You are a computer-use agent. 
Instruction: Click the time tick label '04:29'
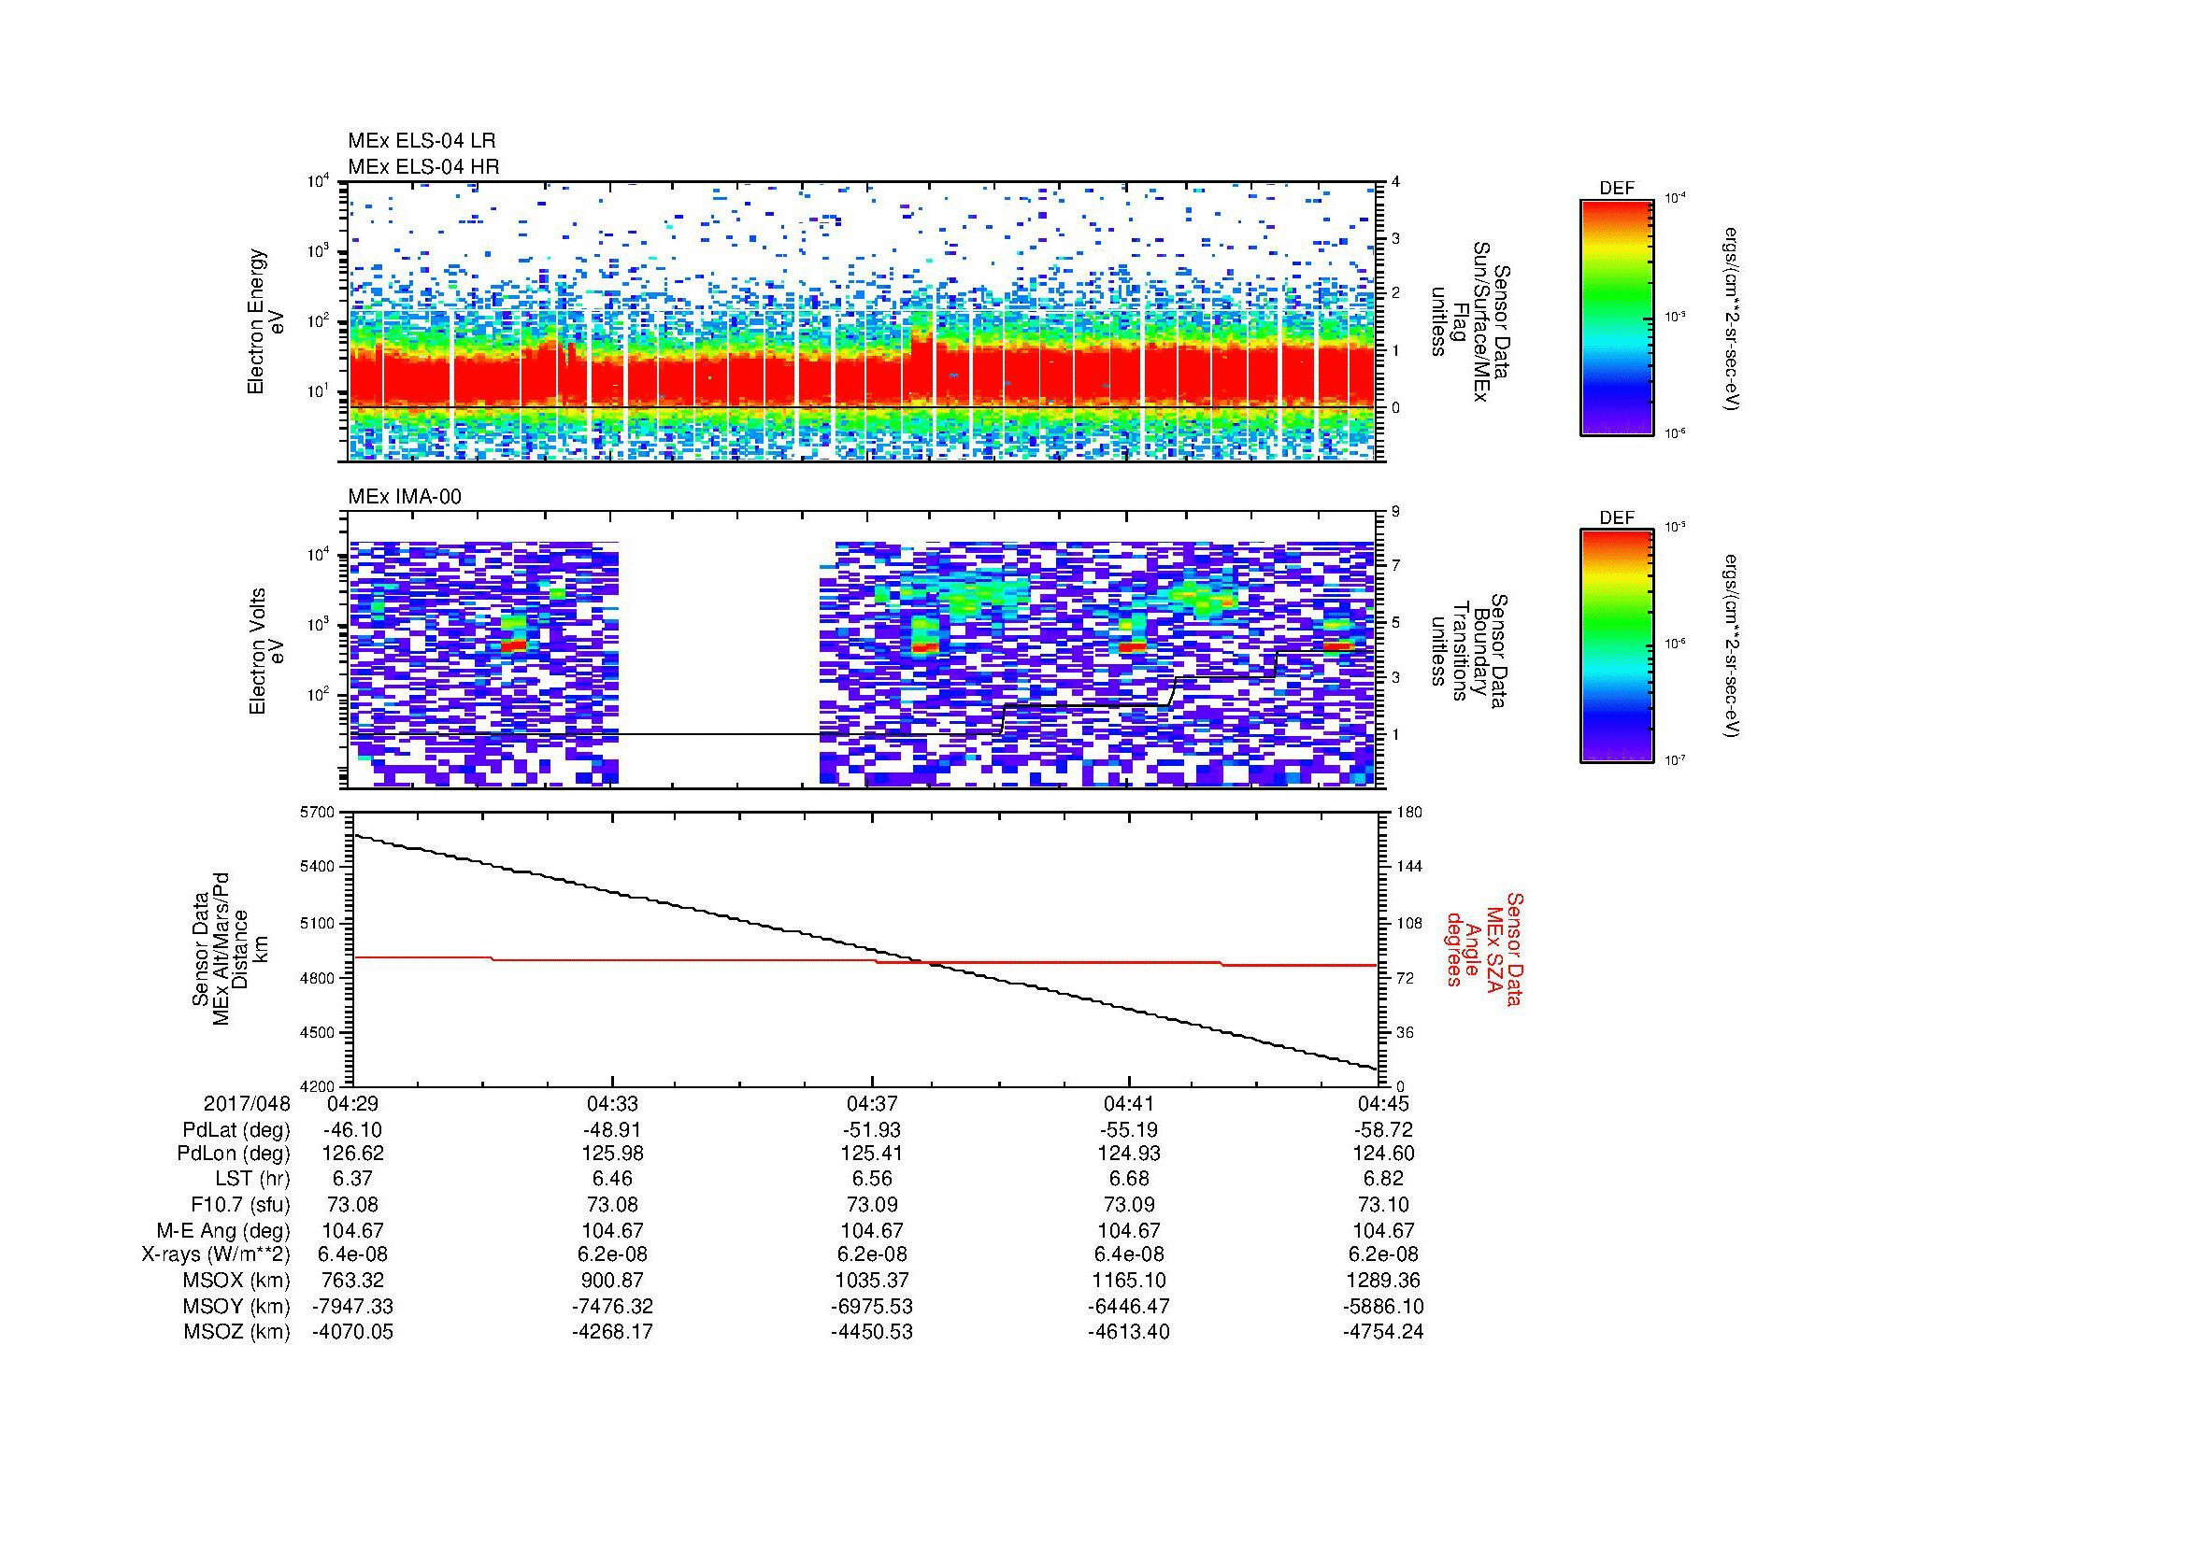353,1103
